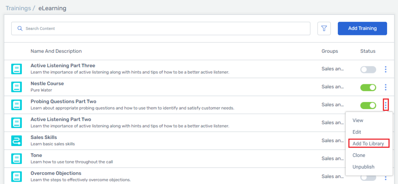Screen dimensions: 398x184
Task: Choose Unpublish from the options menu
Action: point(363,167)
